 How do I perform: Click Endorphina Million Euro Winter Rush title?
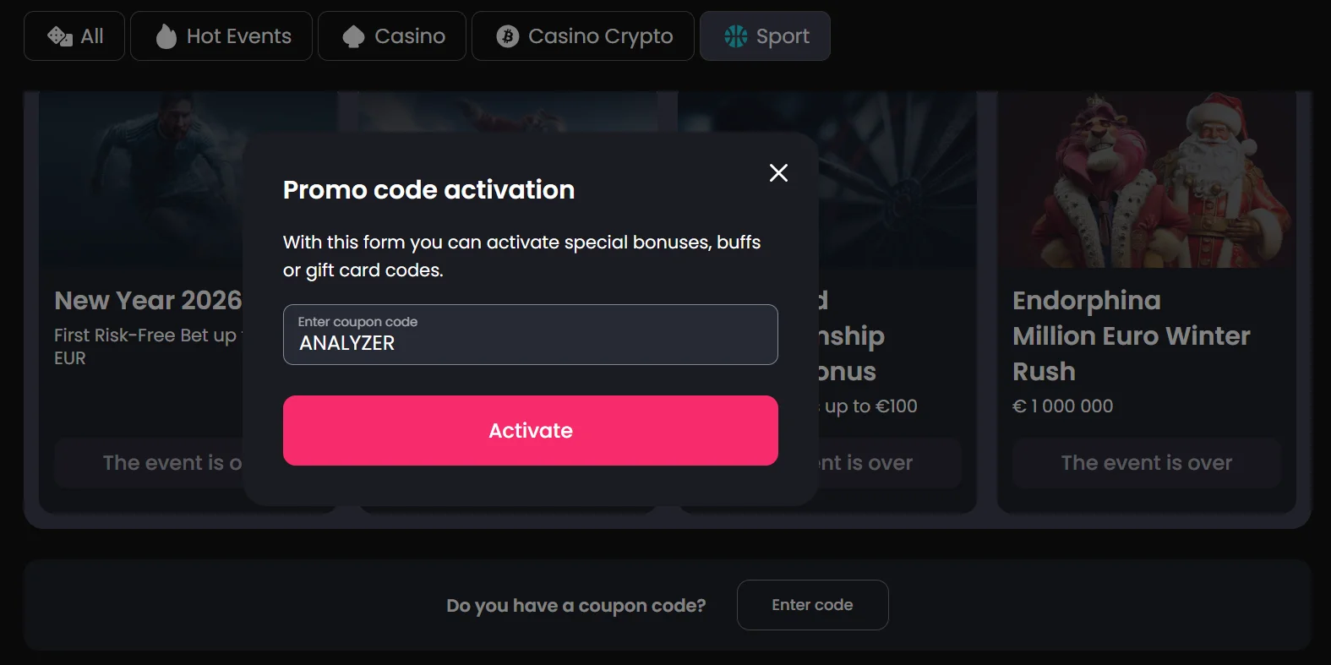click(x=1131, y=335)
